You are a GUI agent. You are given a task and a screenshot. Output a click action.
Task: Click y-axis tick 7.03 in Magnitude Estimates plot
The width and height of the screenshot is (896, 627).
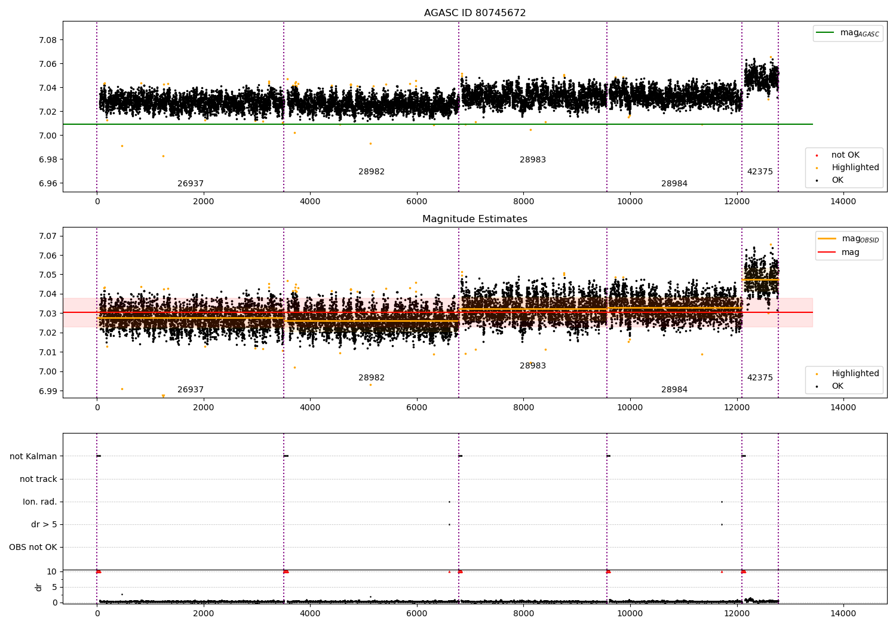(x=48, y=314)
